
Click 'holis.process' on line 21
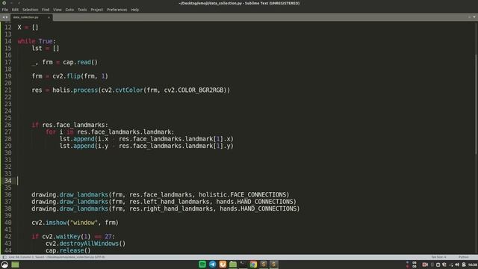click(x=75, y=90)
